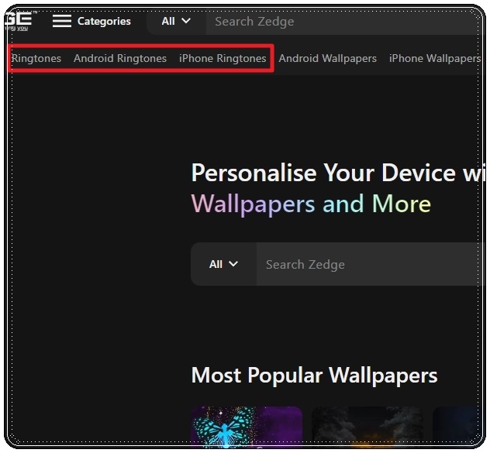The width and height of the screenshot is (490, 453).
Task: Open the hamburger Categories menu icon
Action: tap(61, 21)
